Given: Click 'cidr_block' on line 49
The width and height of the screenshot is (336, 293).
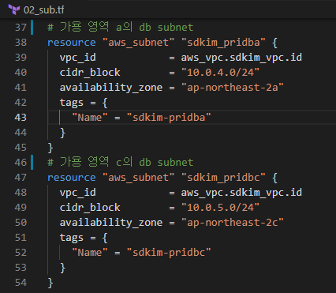Looking at the screenshot, I should pos(90,208).
